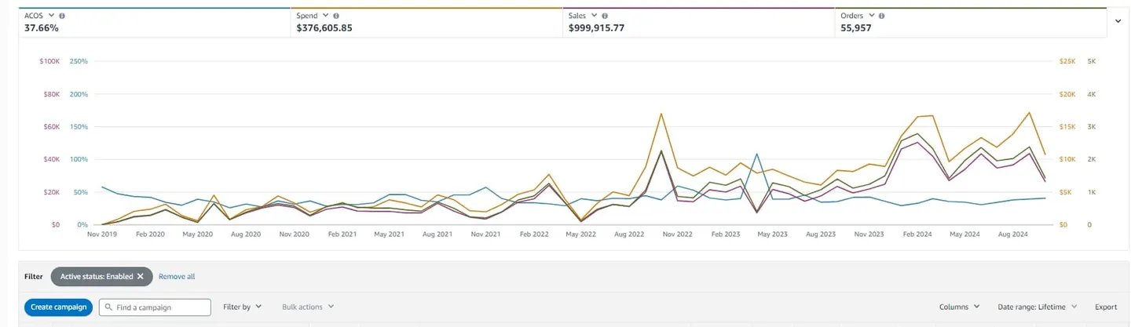Open the Date range: Lifetime dropdown
The image size is (1131, 327).
click(1037, 307)
